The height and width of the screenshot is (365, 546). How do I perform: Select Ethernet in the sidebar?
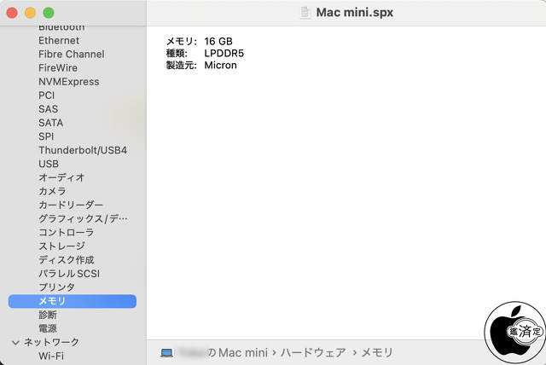click(59, 40)
